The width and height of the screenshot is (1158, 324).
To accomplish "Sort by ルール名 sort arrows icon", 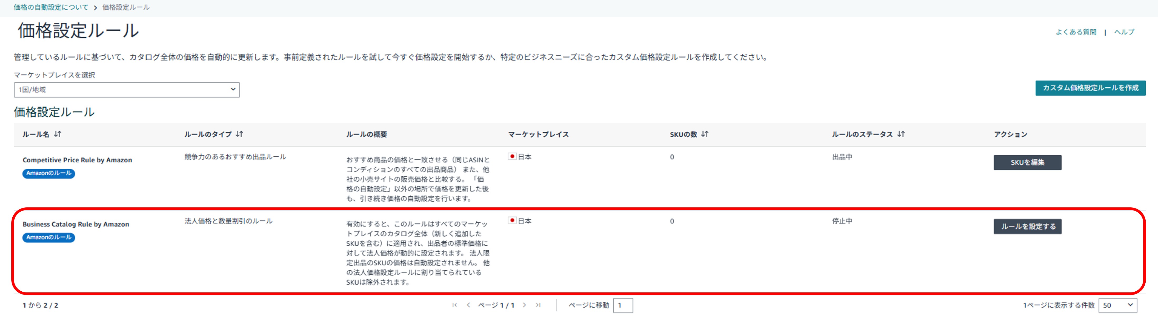I will pyautogui.click(x=58, y=134).
